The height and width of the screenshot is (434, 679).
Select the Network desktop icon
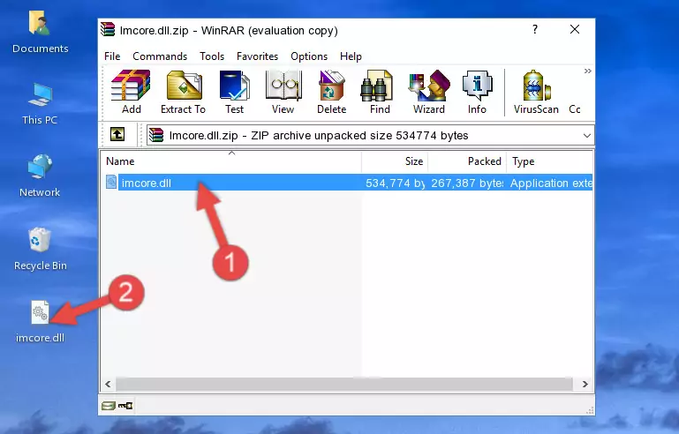[x=40, y=176]
